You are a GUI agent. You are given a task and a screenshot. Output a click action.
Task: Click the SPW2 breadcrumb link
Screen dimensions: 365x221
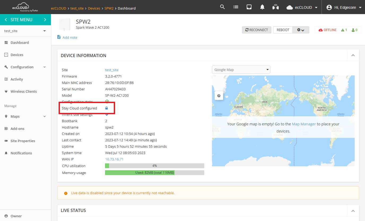(x=109, y=8)
